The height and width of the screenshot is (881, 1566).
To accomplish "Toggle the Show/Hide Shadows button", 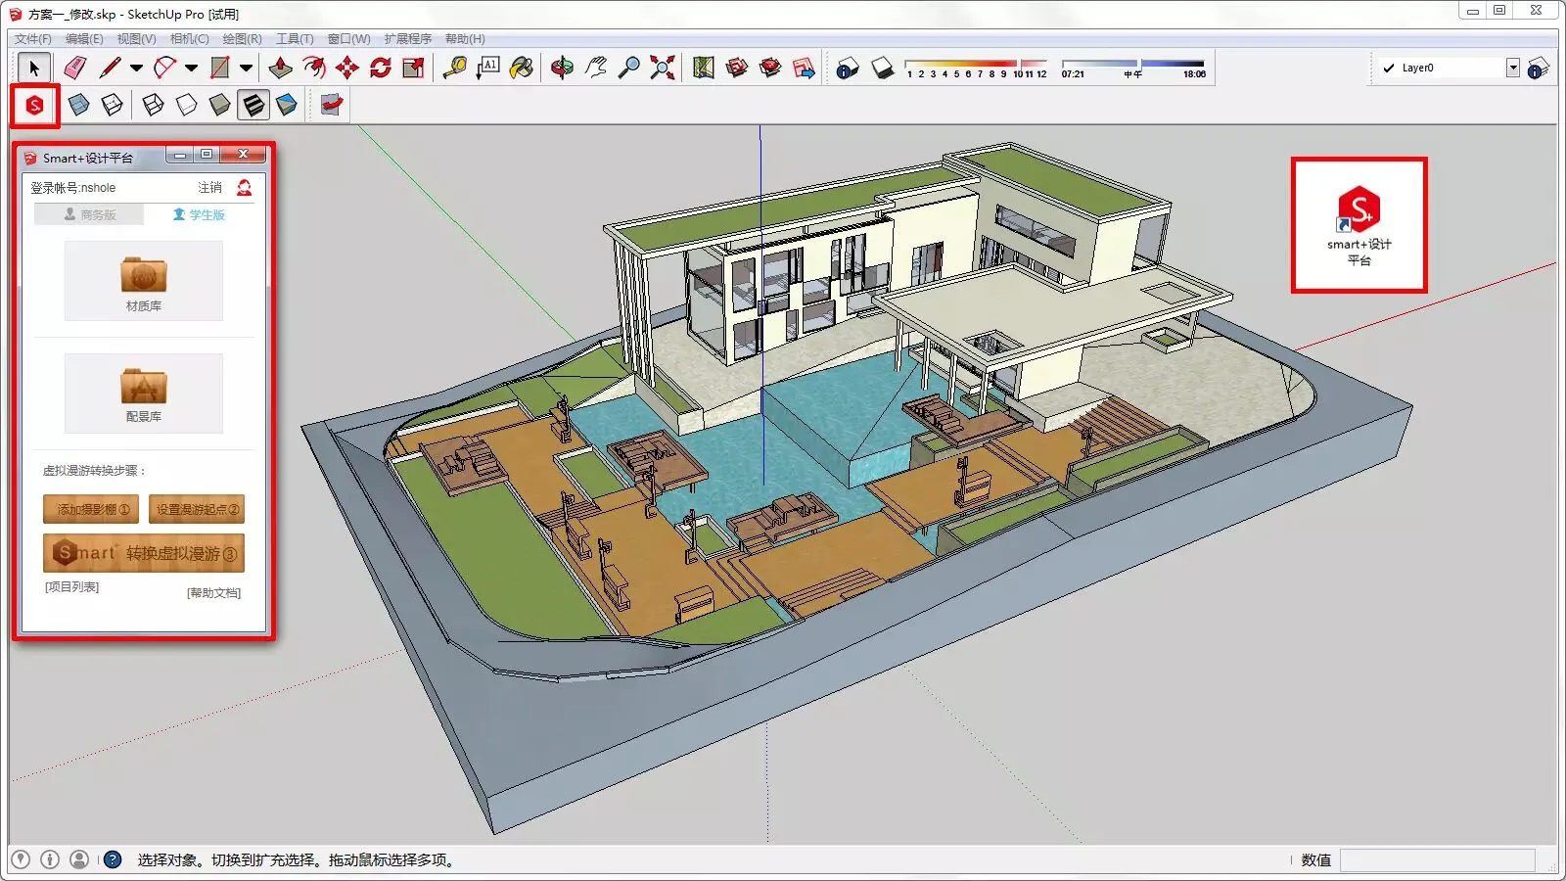I will [x=882, y=68].
